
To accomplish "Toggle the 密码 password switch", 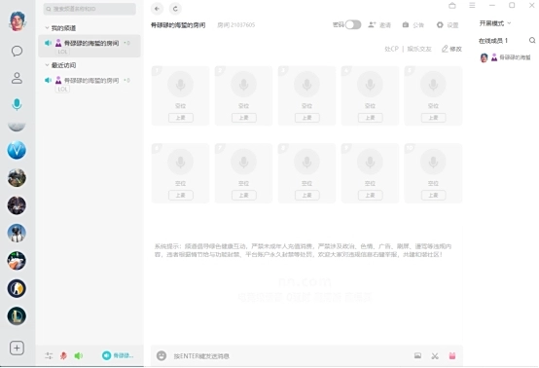I will (353, 24).
